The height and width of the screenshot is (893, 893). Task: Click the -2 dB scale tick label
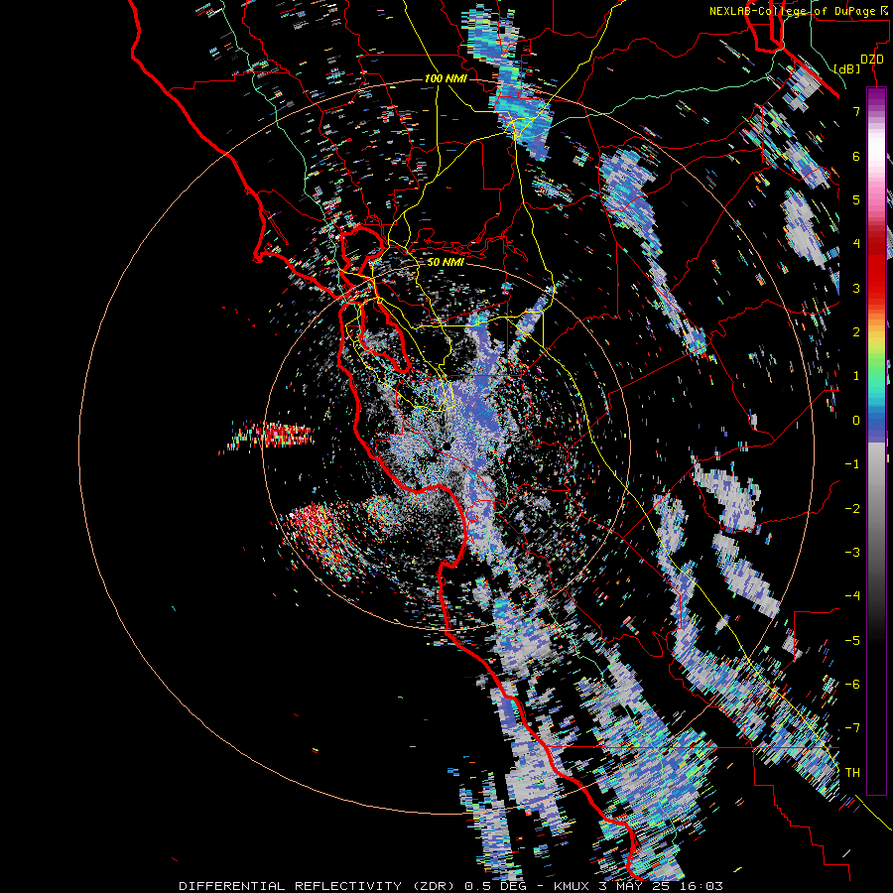tap(852, 509)
